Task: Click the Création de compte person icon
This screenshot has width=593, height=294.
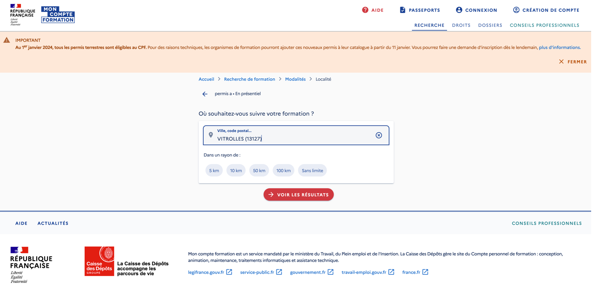Action: (x=516, y=10)
